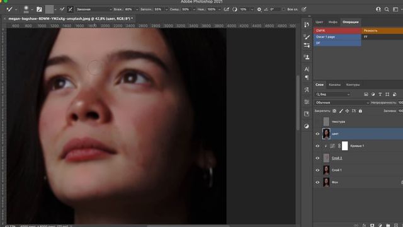Expand the collapsed panel dock arrows
Screen dimensions: 403x227
[309, 16]
